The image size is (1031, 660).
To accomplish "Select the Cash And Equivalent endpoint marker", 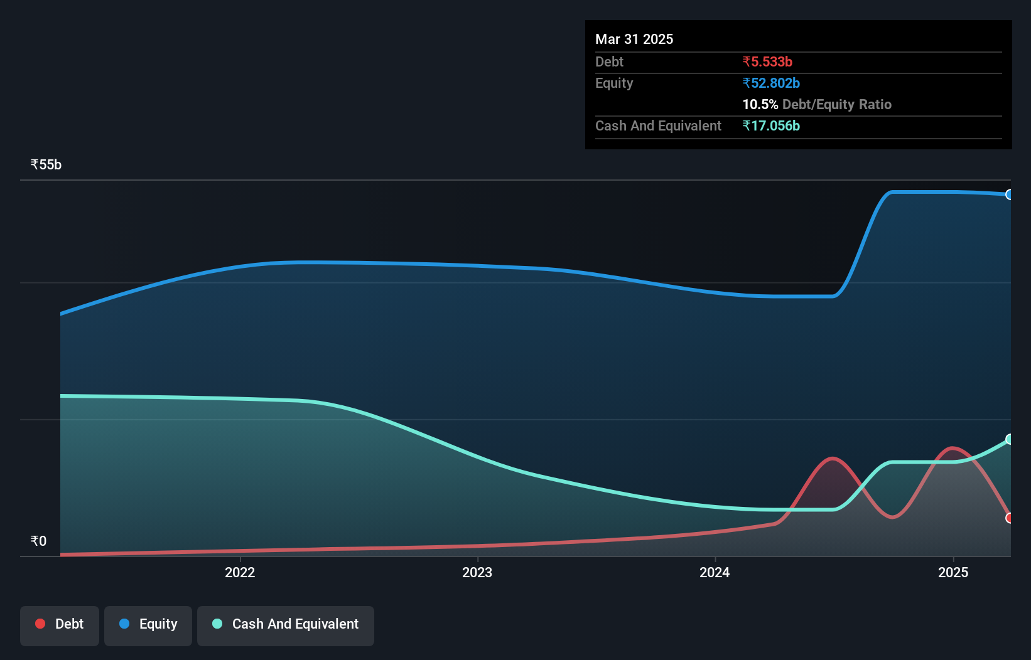I will pyautogui.click(x=1010, y=439).
